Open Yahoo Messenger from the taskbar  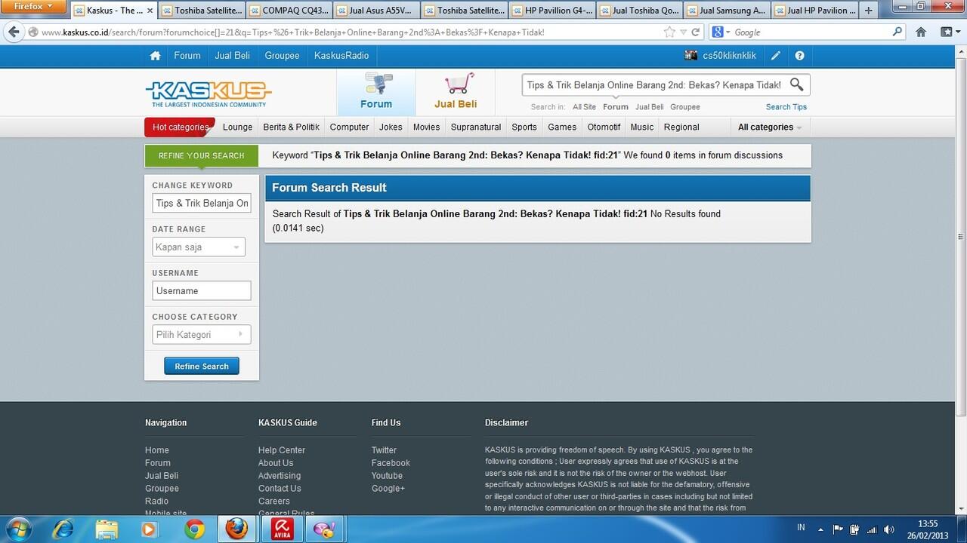(326, 529)
